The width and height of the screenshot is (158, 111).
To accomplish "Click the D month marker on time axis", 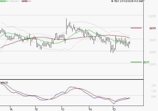I will 114,109.
